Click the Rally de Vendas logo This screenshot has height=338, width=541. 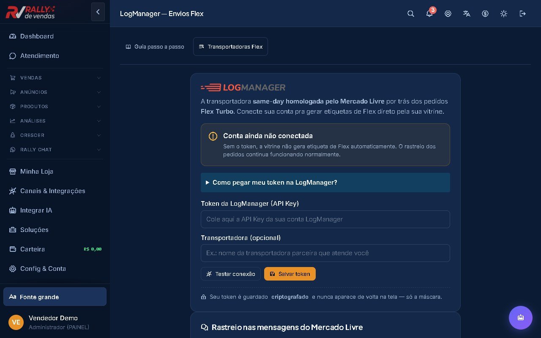coord(30,12)
